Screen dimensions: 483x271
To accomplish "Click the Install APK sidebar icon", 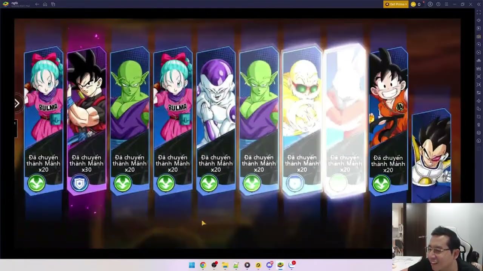I will pyautogui.click(x=478, y=69).
